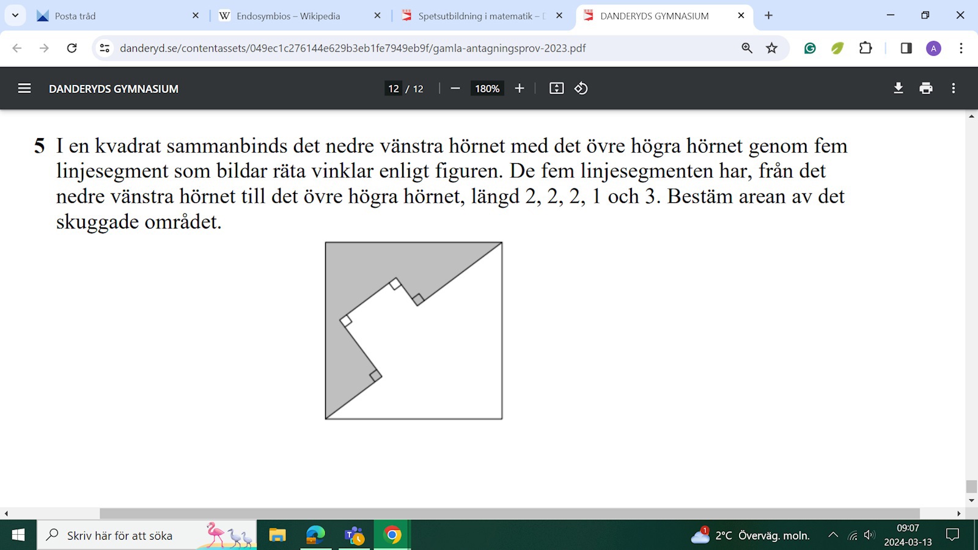Open File Explorer from the taskbar
Image resolution: width=978 pixels, height=550 pixels.
278,535
